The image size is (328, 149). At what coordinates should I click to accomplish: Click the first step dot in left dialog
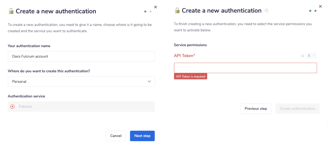[145, 11]
